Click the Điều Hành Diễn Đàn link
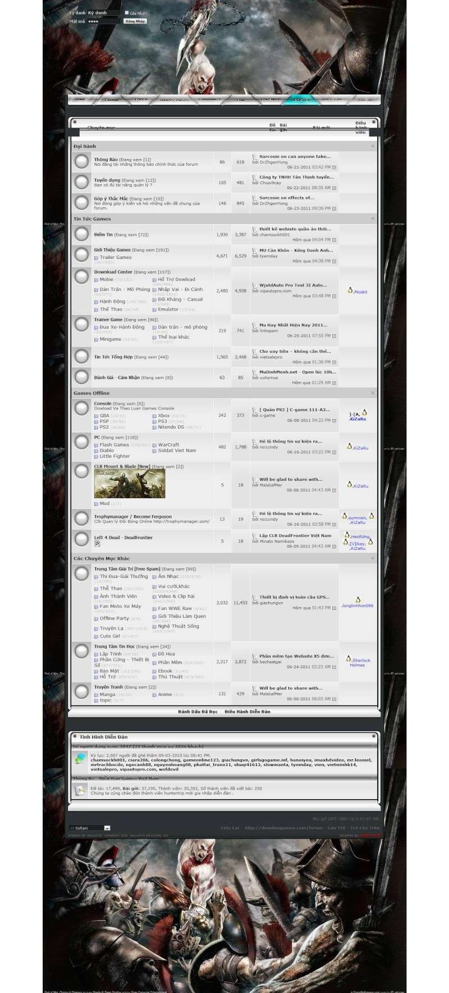The height and width of the screenshot is (993, 449). pos(248,712)
